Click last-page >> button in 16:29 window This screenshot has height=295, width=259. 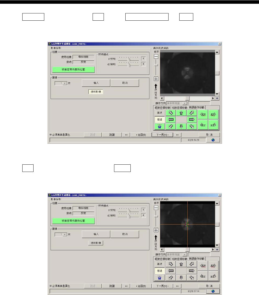coord(177,135)
